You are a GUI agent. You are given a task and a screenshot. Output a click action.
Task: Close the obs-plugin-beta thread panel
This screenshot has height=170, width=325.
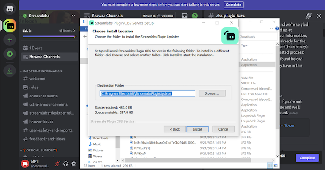pos(319,16)
